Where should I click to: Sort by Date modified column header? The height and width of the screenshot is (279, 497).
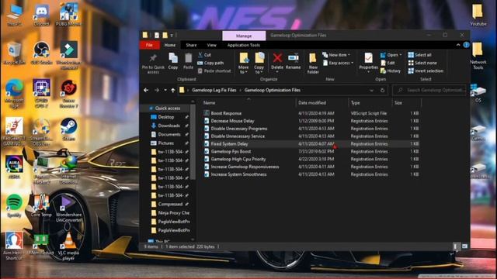coord(322,103)
